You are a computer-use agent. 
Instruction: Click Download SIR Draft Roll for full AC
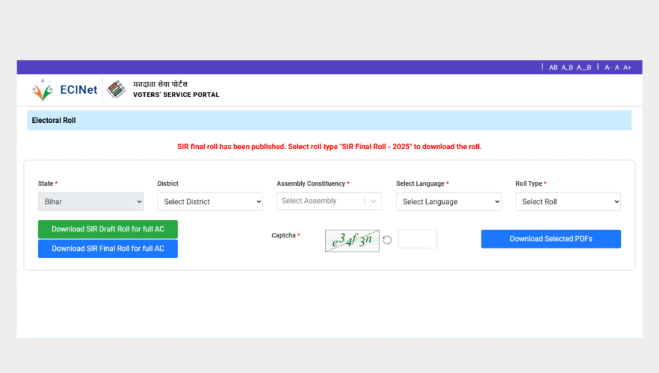tap(107, 229)
